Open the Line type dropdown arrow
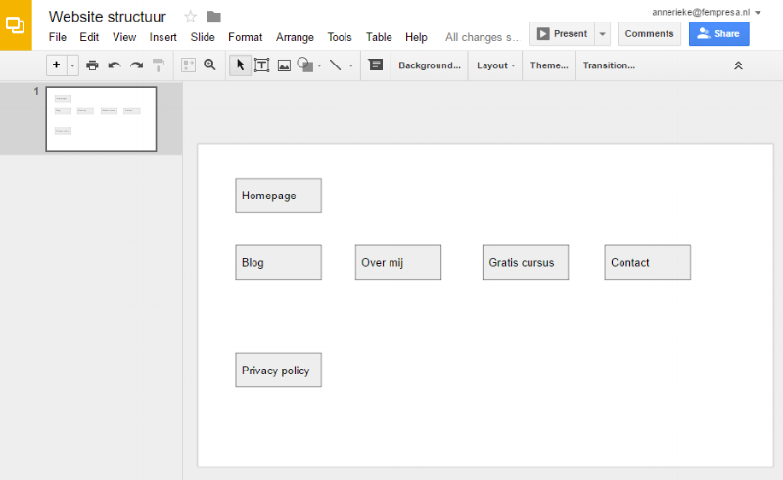The image size is (783, 480). (351, 65)
